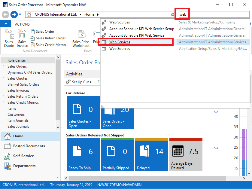Open the Sales Price Worksheet
The width and height of the screenshot is (252, 189).
click(x=81, y=38)
